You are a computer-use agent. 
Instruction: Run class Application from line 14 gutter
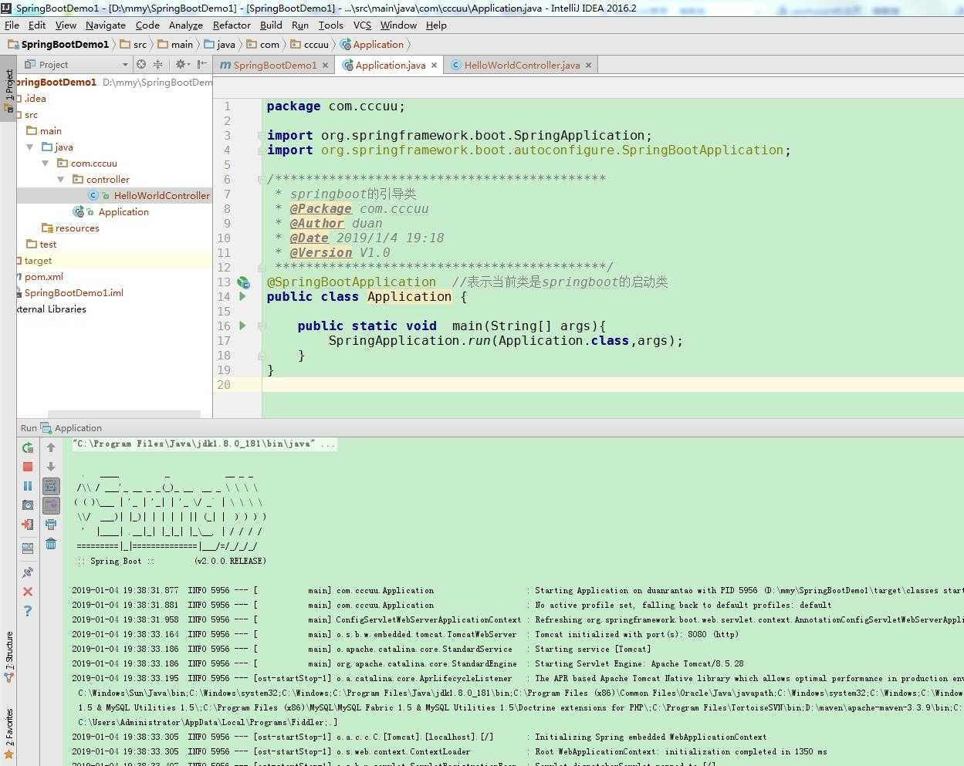242,296
